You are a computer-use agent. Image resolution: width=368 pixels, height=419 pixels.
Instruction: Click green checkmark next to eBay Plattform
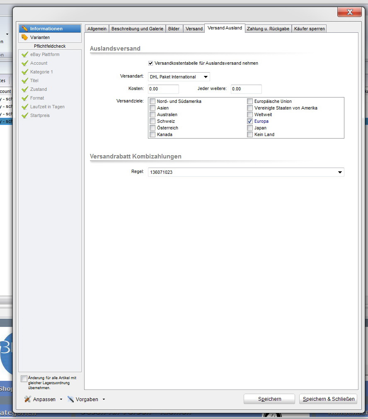tap(25, 54)
